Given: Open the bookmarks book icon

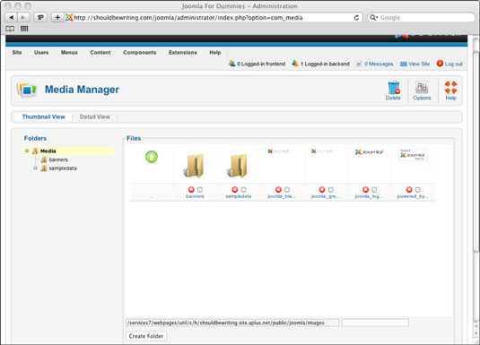Looking at the screenshot, I should pos(10,29).
